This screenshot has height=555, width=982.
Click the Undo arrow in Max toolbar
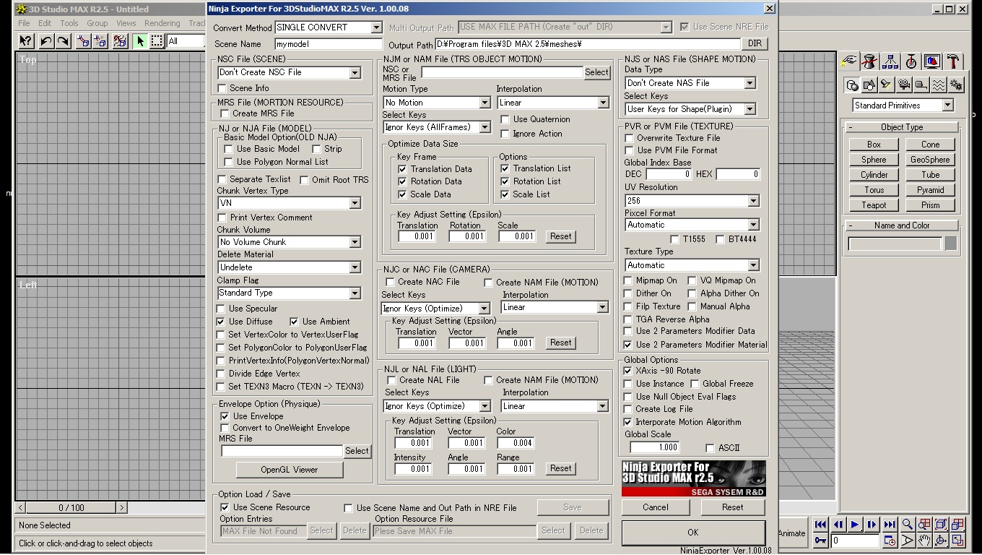point(46,41)
